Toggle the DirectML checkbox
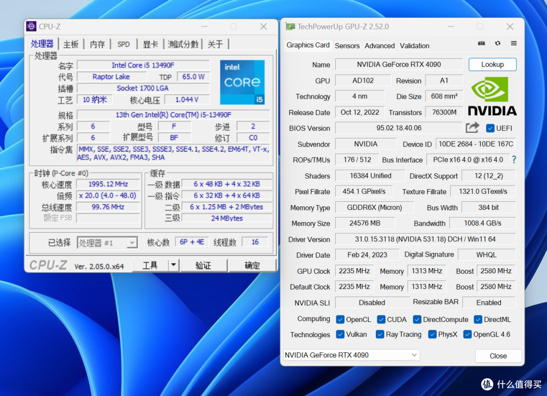This screenshot has width=547, height=396. 478,319
